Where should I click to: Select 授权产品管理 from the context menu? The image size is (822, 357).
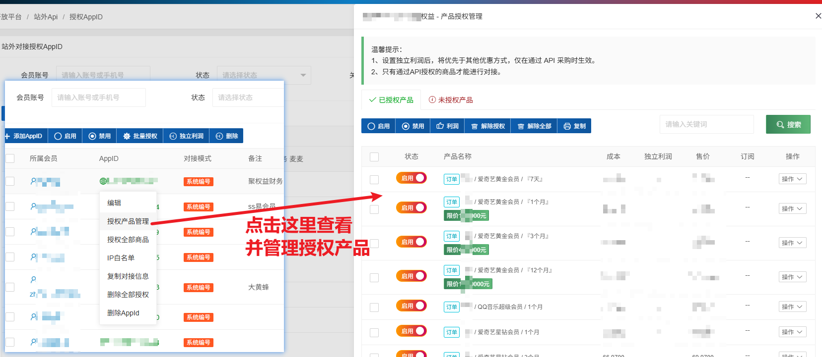tap(128, 221)
